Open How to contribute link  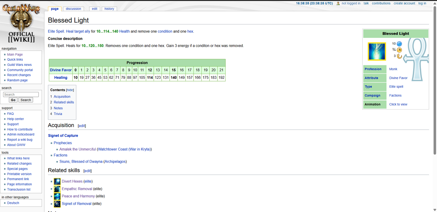pyautogui.click(x=20, y=129)
